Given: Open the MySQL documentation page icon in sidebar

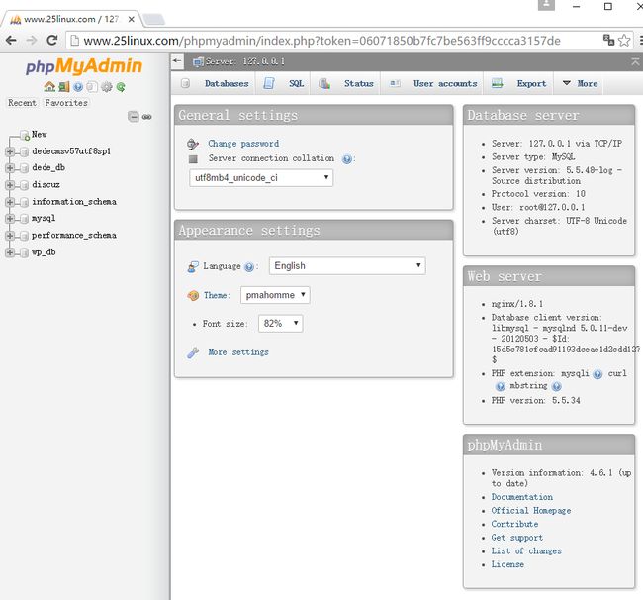Looking at the screenshot, I should pyautogui.click(x=92, y=87).
